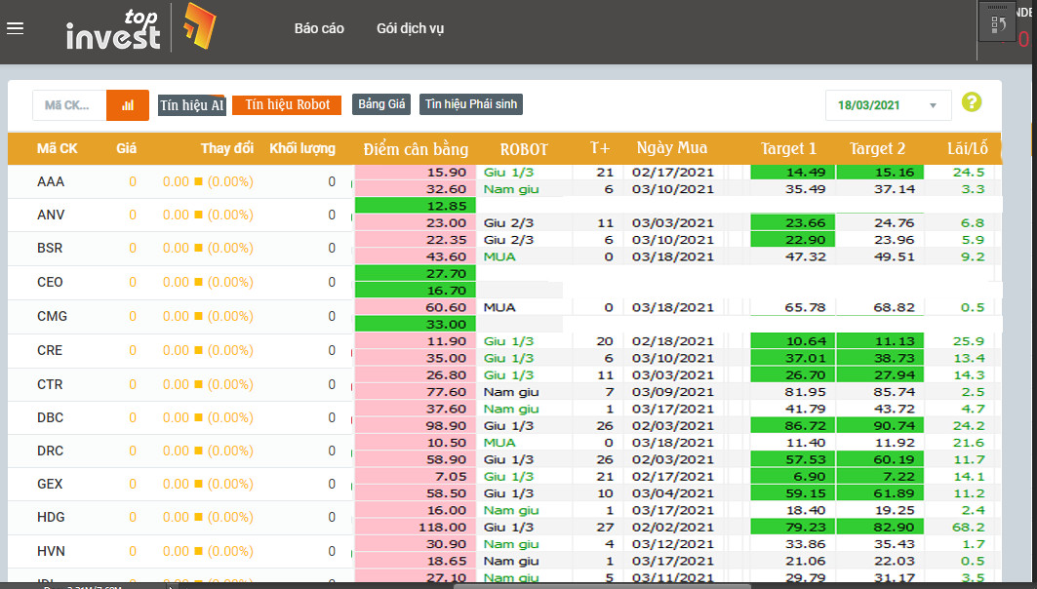Click the orange bar chart icon button
This screenshot has height=589, width=1037.
point(128,105)
